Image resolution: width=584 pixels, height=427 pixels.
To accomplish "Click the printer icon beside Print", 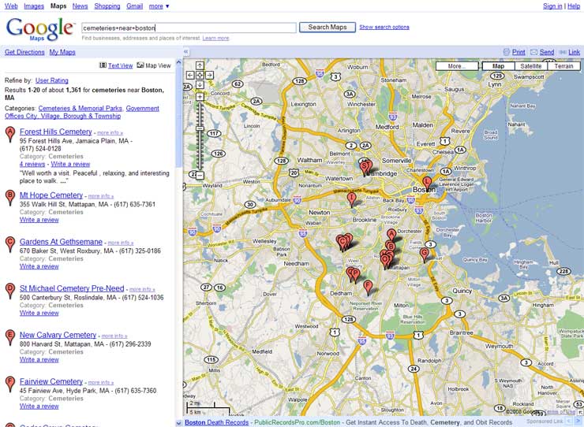I will [x=506, y=52].
